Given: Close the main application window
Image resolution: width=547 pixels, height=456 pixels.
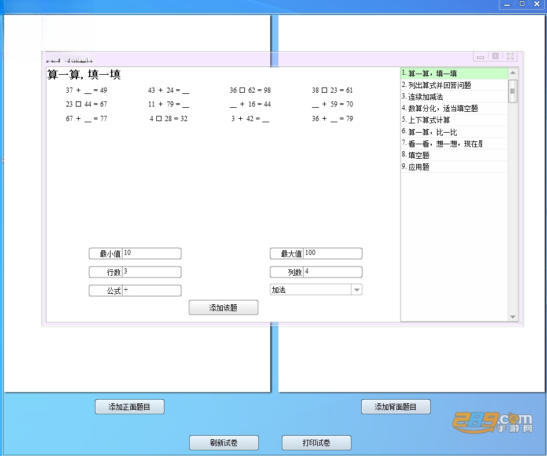Looking at the screenshot, I should pos(537,4).
